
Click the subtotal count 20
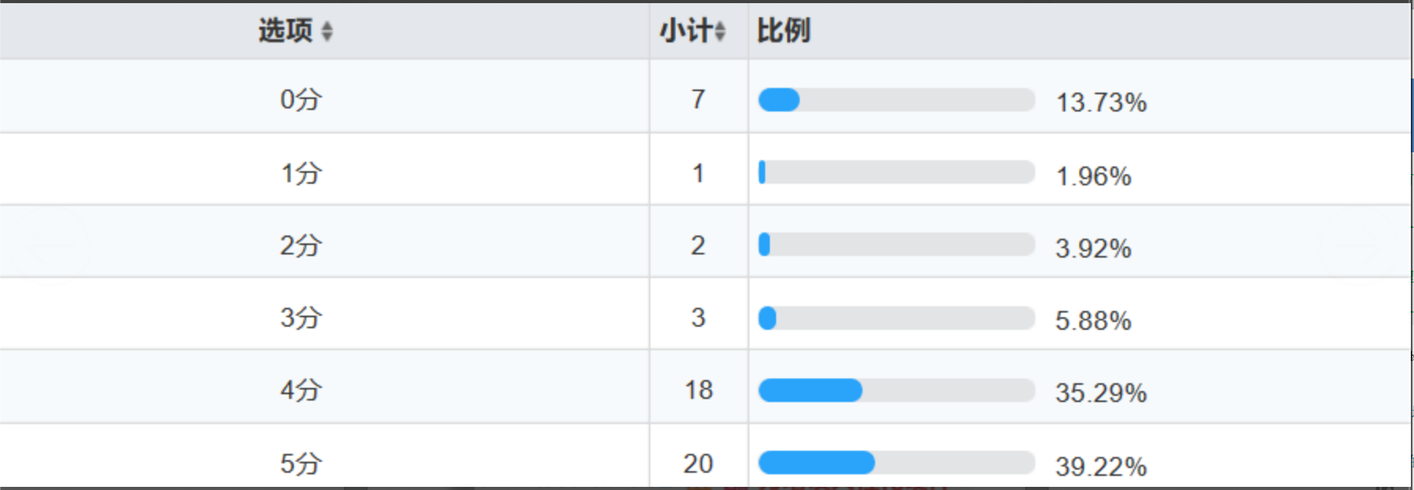click(x=698, y=463)
